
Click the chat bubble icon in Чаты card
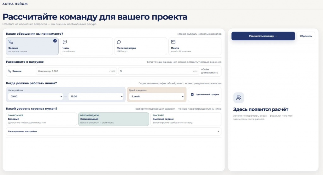click(65, 42)
